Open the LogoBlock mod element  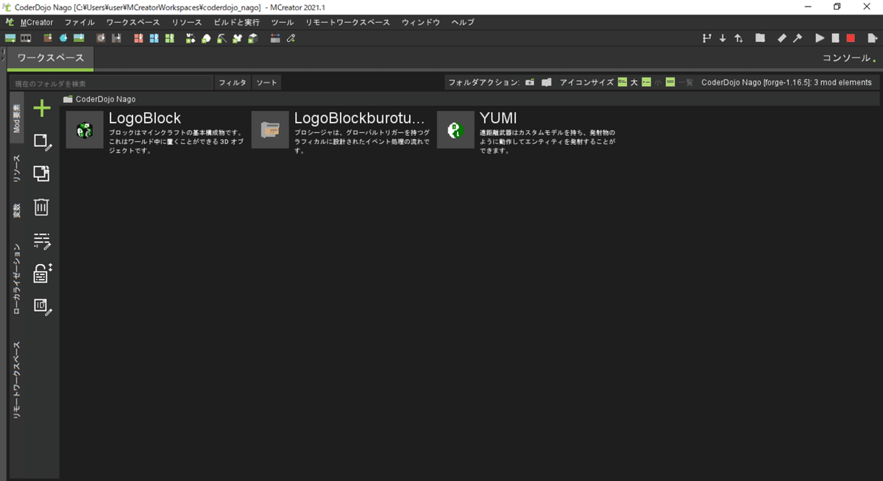click(x=85, y=129)
